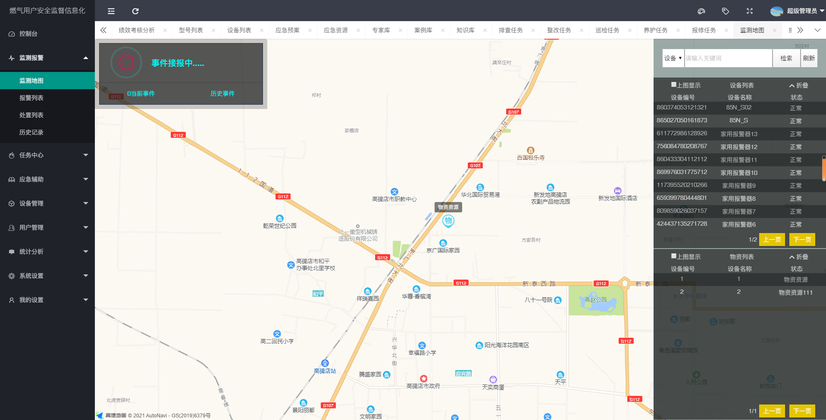Open the theme palette icon in header
This screenshot has width=826, height=420.
[701, 11]
